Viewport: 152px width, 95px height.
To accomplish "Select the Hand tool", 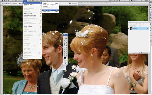I will pos(64,55).
